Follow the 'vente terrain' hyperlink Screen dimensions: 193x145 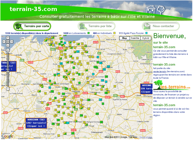[x=160, y=72]
